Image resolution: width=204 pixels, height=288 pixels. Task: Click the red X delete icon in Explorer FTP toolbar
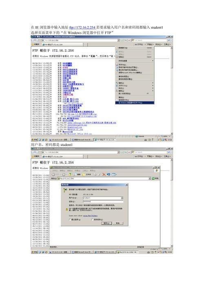click(104, 175)
